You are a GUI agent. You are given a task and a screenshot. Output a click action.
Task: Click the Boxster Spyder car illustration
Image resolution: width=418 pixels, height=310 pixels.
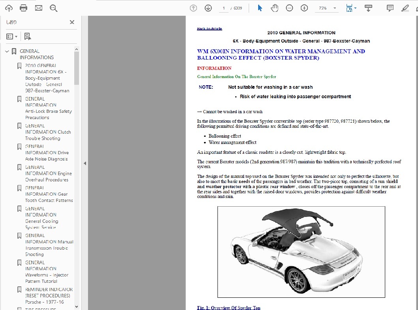[301, 252]
